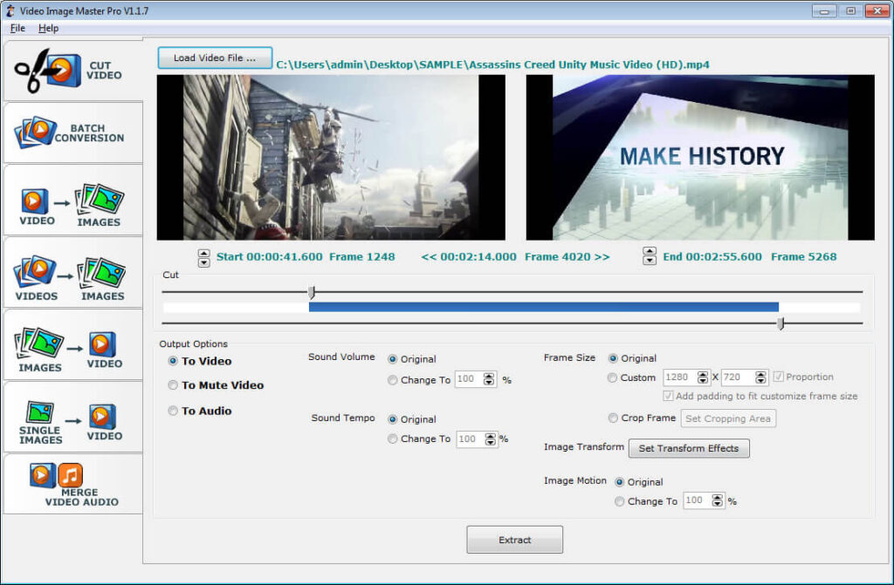Enable Change To for Sound Tempo
The image size is (894, 585).
pos(393,439)
